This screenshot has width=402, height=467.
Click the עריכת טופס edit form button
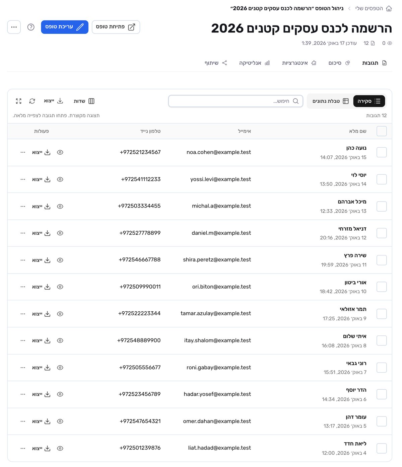click(x=65, y=27)
